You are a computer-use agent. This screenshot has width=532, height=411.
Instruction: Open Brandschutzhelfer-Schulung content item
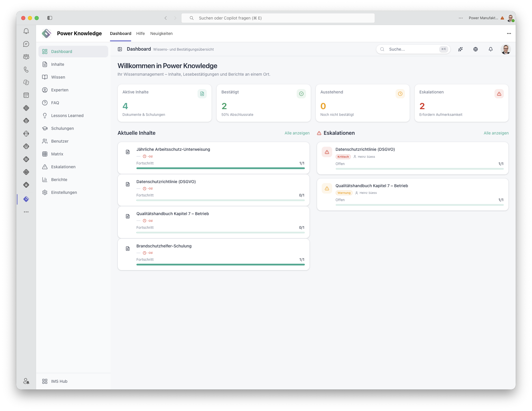(213, 254)
